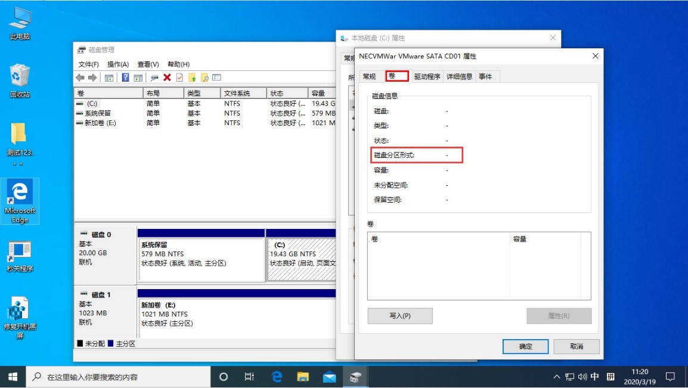Viewport: 688px width, 388px height.
Task: Select Microsoft Edge desktop shortcut
Action: click(x=20, y=201)
